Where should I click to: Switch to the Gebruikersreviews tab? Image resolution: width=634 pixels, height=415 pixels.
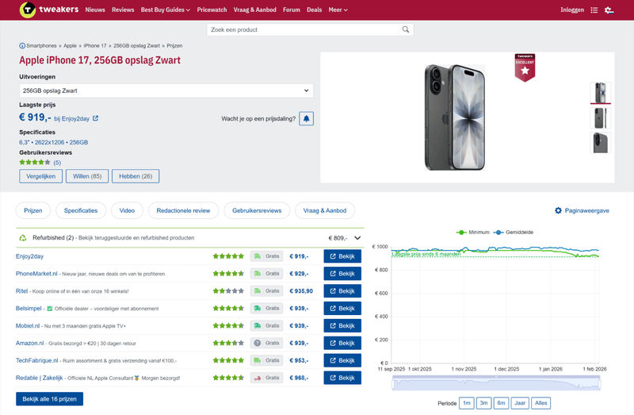coord(257,210)
